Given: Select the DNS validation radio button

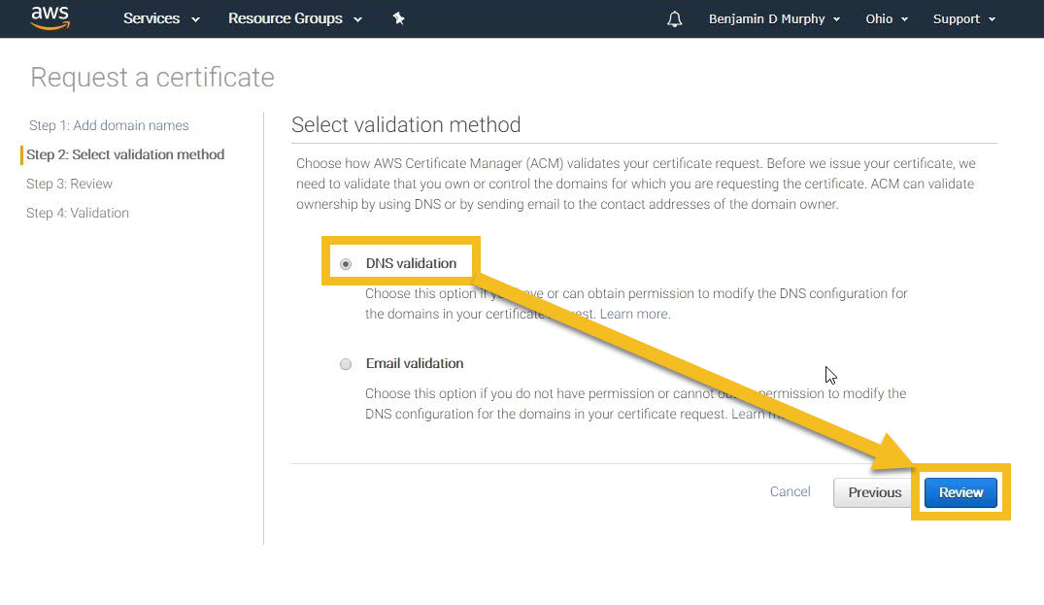Looking at the screenshot, I should click(x=346, y=264).
